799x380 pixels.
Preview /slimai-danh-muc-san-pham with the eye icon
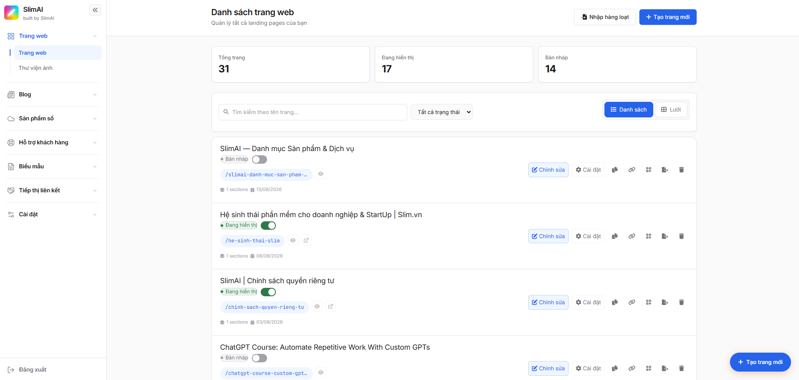pos(321,174)
